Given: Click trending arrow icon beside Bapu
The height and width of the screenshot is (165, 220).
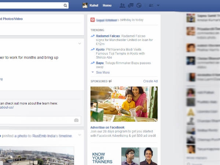Looking at the screenshot, I should 93,63.
